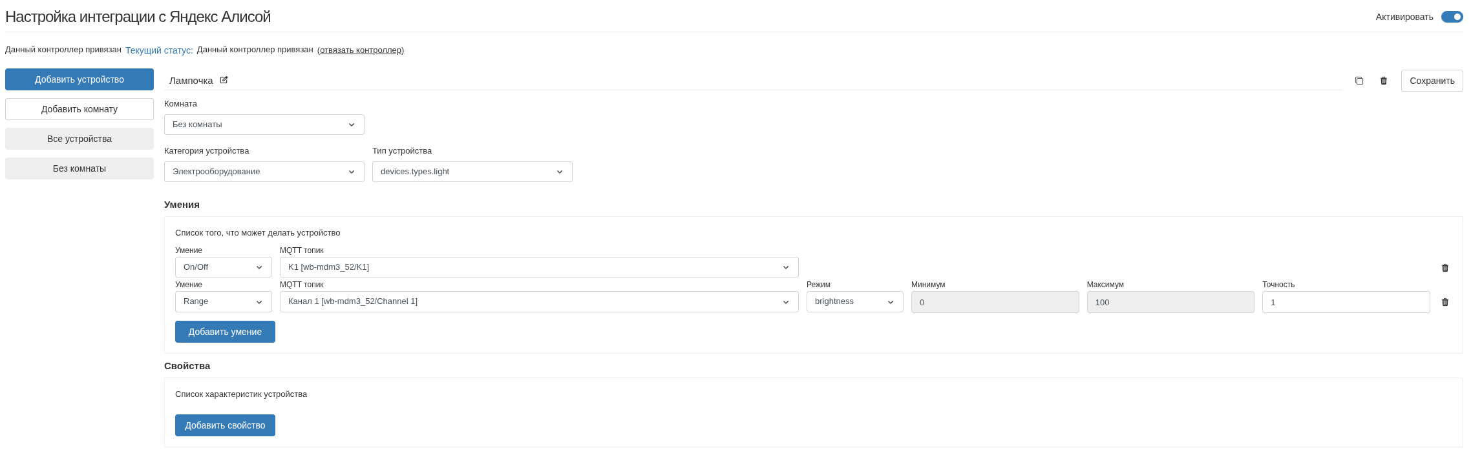Open the On/Off skill type dropdown

tap(223, 267)
